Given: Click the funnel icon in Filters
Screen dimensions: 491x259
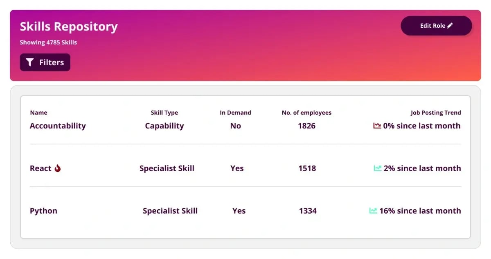Looking at the screenshot, I should coord(29,62).
